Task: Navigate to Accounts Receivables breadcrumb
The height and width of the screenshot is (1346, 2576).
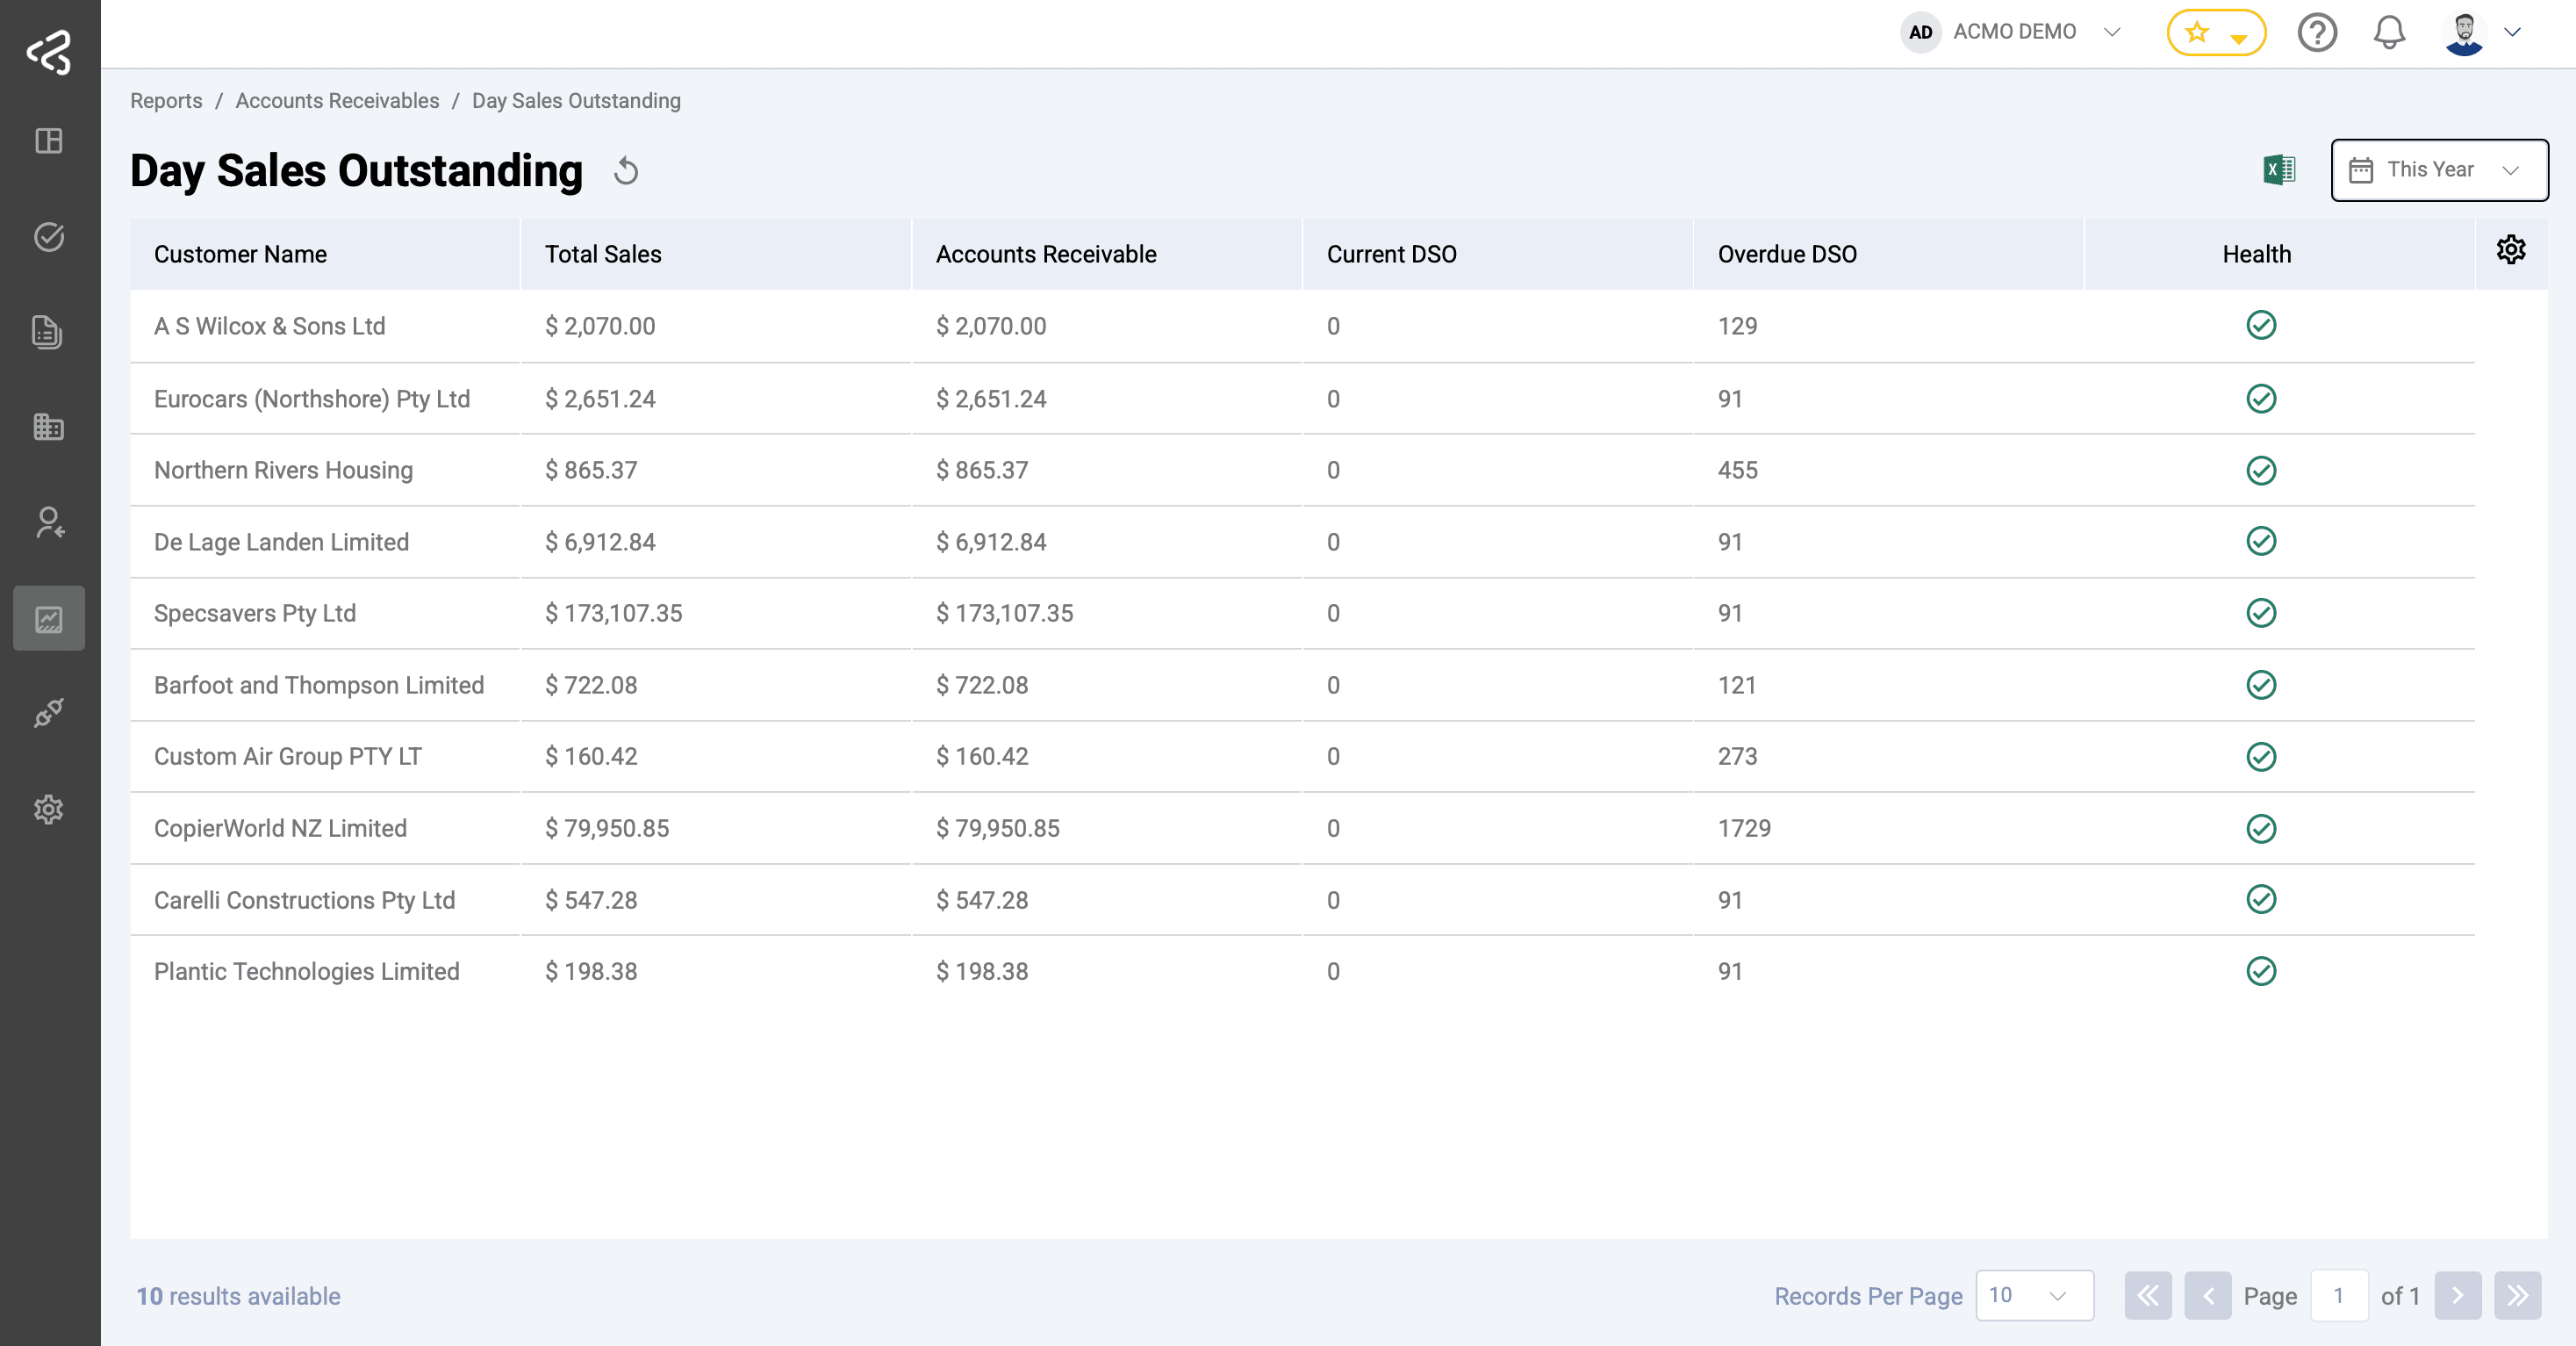Action: 337,100
